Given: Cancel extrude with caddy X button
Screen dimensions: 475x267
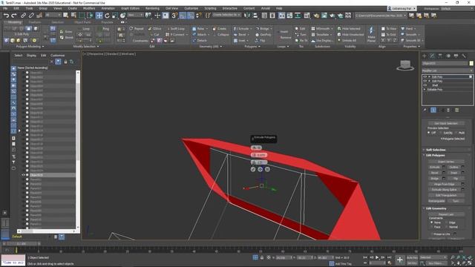Looking at the screenshot, I should (267, 170).
